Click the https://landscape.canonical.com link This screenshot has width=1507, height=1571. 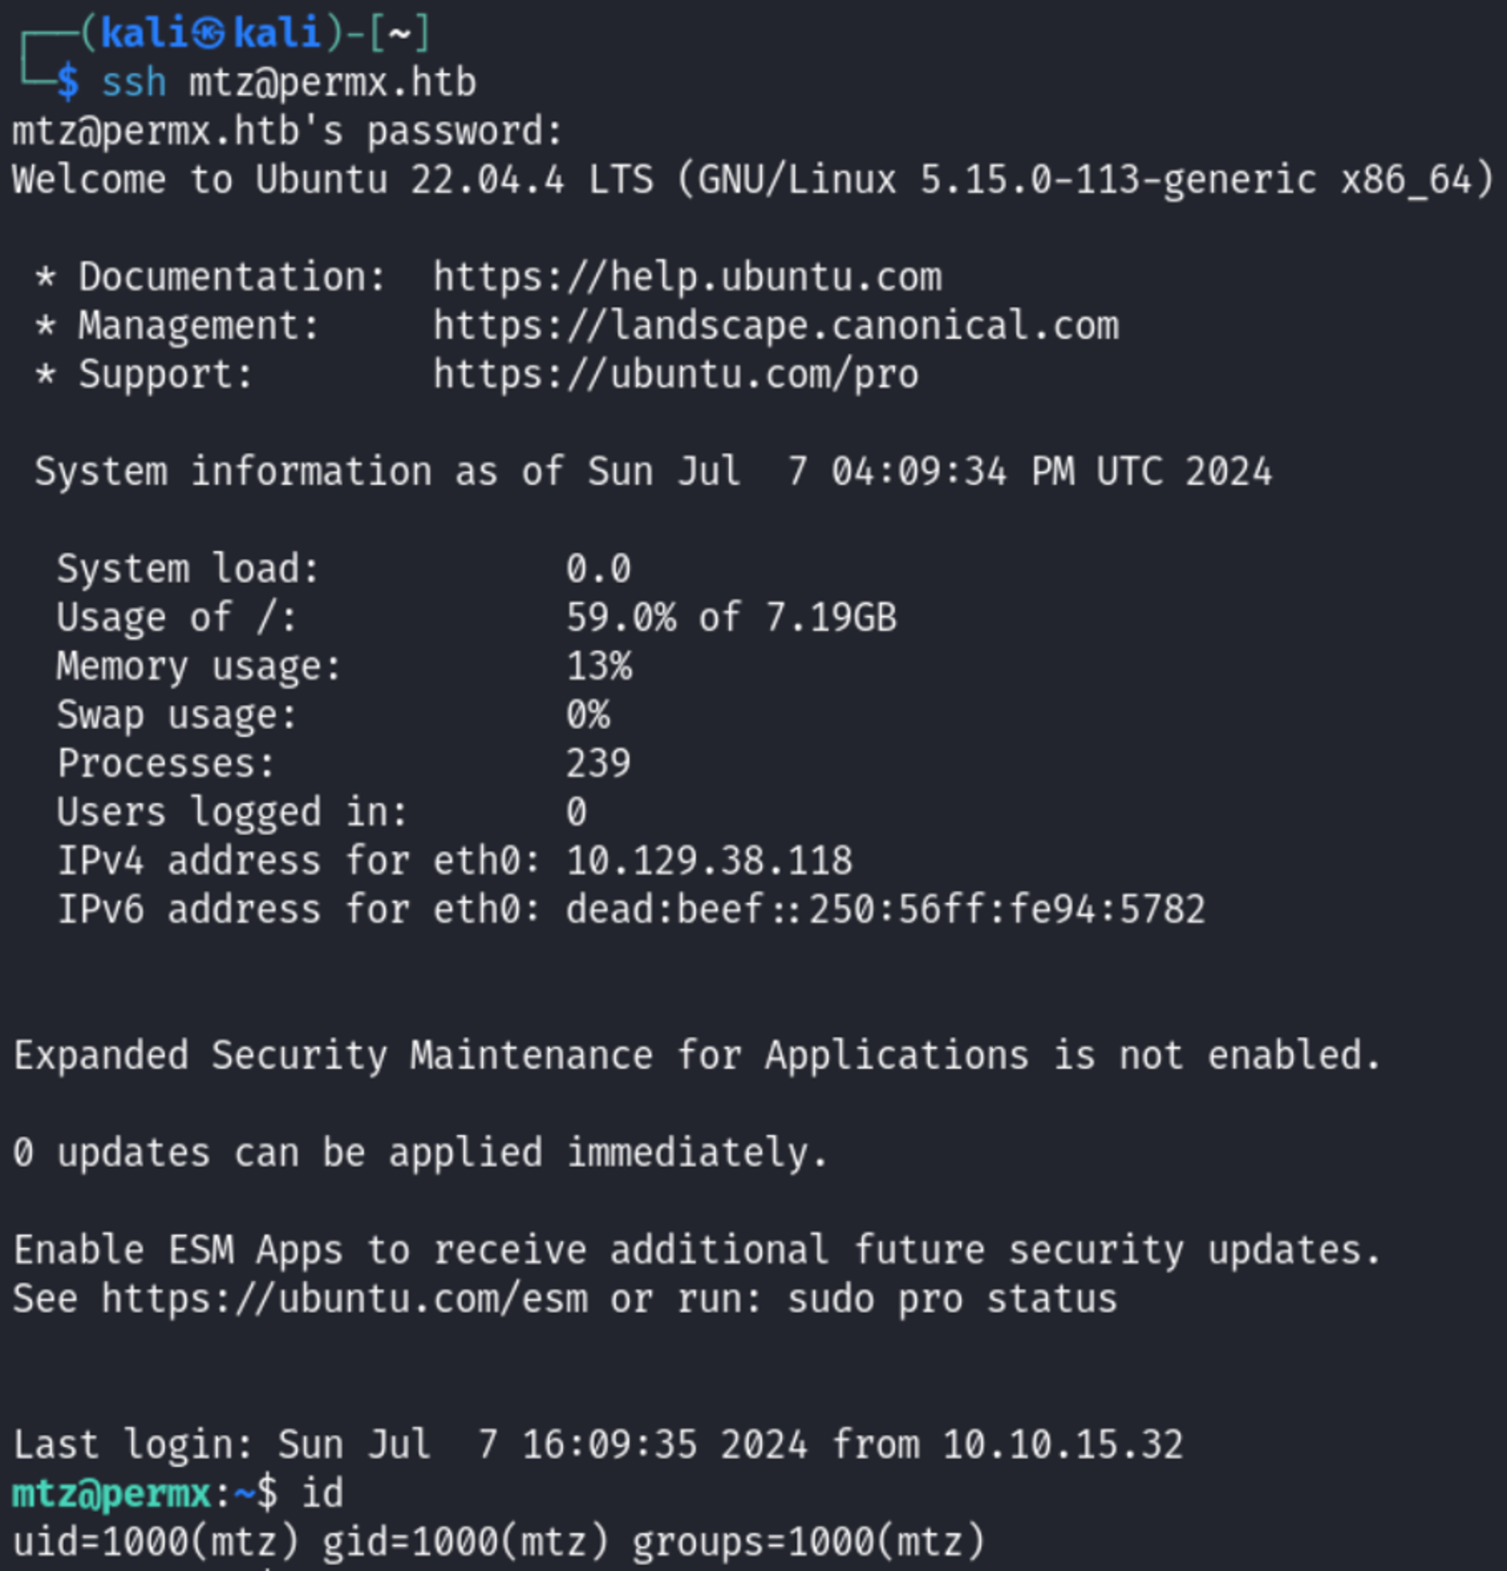point(775,325)
